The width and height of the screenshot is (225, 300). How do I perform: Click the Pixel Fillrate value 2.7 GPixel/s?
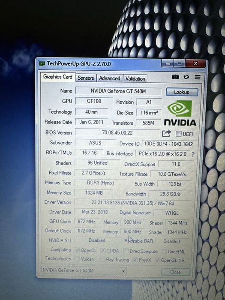click(x=93, y=173)
